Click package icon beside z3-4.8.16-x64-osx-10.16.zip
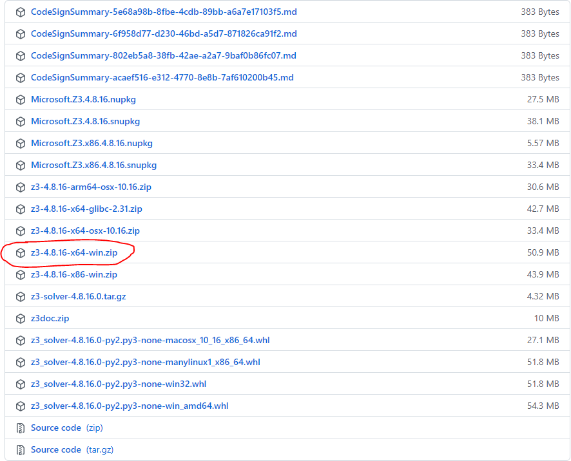Screen dimensions: 571x461 21,230
